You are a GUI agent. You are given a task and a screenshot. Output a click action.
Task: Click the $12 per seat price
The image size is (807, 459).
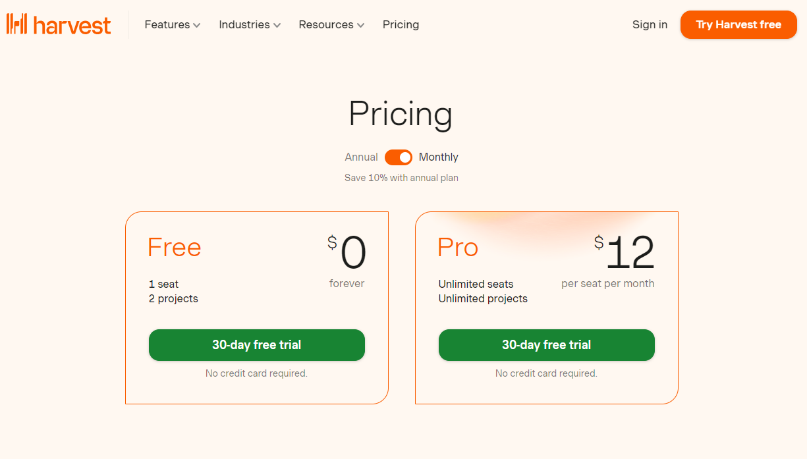click(624, 253)
